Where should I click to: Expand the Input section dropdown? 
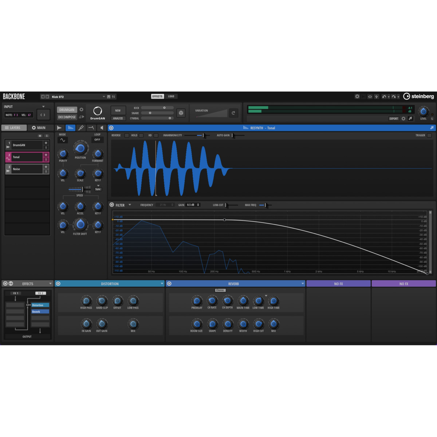(43, 107)
